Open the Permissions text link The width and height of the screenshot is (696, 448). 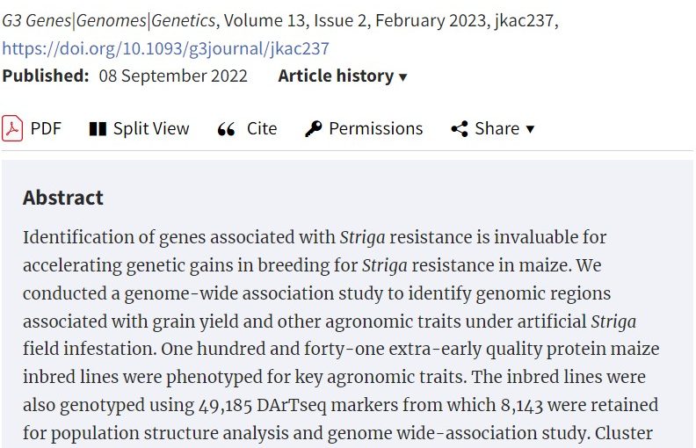pos(376,128)
